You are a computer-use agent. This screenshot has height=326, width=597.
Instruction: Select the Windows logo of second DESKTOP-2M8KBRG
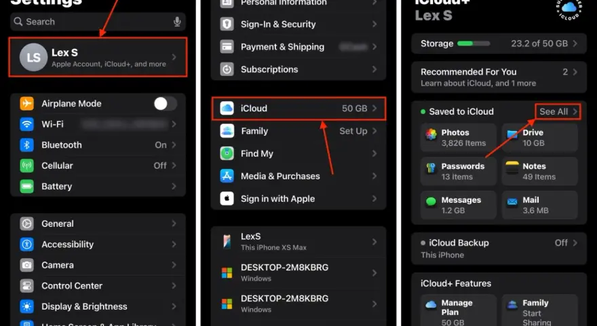[x=227, y=304]
